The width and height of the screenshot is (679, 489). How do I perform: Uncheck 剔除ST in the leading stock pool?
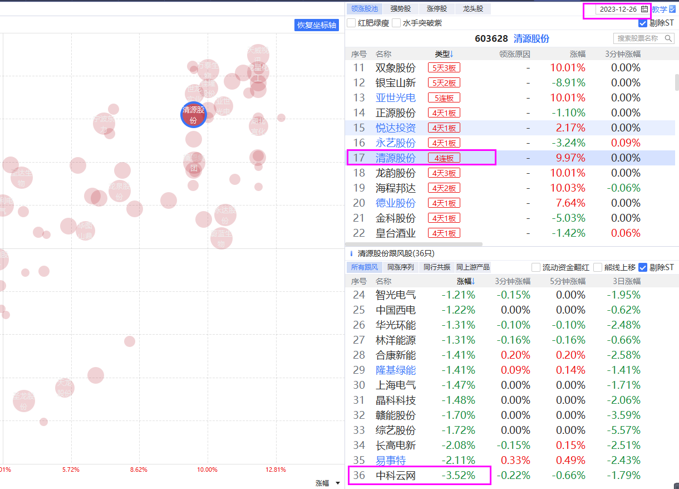[x=643, y=23]
